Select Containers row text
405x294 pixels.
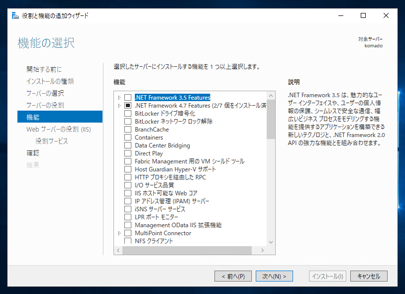(x=149, y=138)
